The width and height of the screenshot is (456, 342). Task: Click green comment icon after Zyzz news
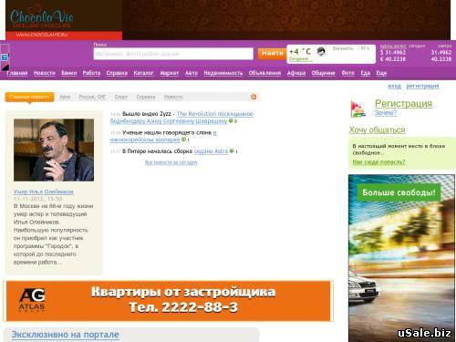point(231,121)
